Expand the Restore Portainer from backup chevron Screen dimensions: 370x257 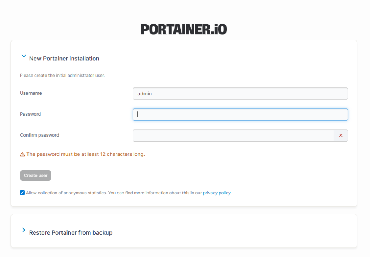click(x=24, y=230)
